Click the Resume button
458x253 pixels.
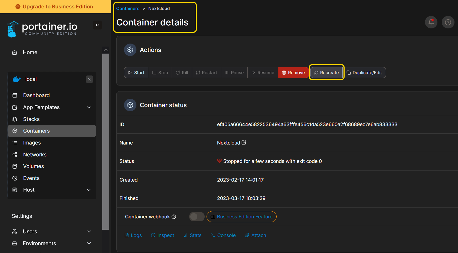pyautogui.click(x=263, y=73)
